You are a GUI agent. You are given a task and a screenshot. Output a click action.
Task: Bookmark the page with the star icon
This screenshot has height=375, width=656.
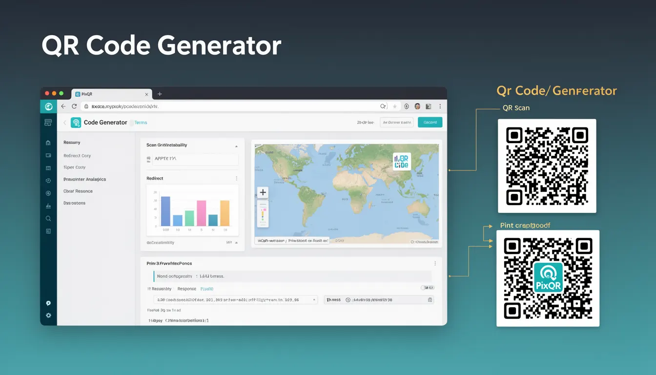(x=395, y=106)
